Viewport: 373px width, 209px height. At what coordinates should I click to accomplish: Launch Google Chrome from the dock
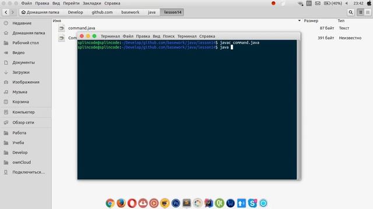[110, 203]
